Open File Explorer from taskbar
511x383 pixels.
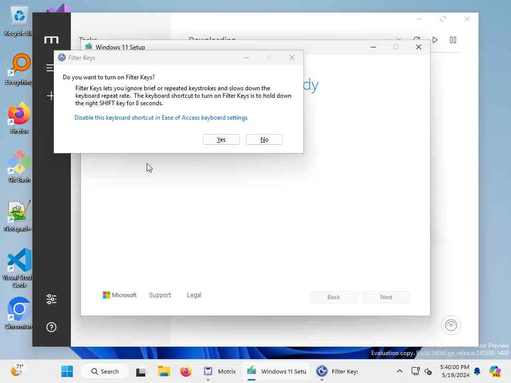pos(164,371)
